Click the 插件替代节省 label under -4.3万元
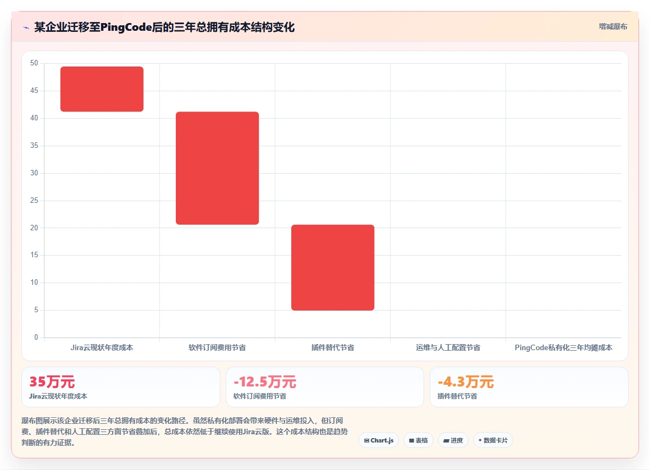Viewport: 650px width, 470px height. 457,396
